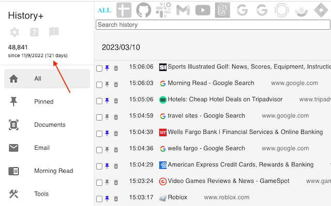Filter history by YouTube icon

(203, 10)
